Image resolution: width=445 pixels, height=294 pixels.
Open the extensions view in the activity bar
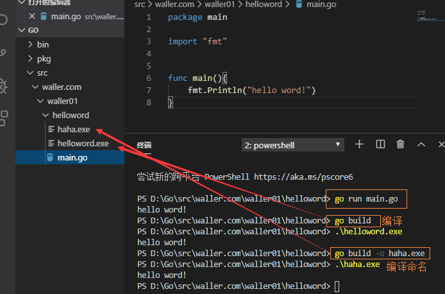pos(3,118)
